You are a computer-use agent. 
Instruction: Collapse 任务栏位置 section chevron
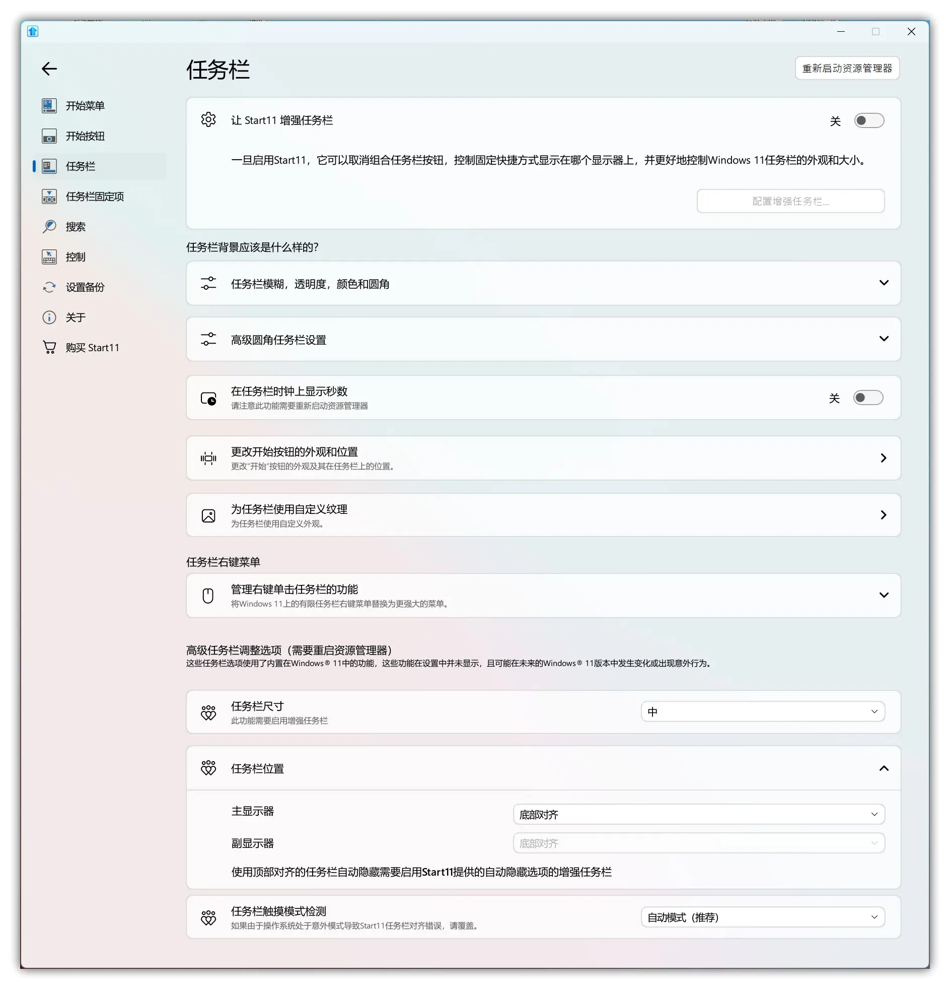tap(884, 768)
